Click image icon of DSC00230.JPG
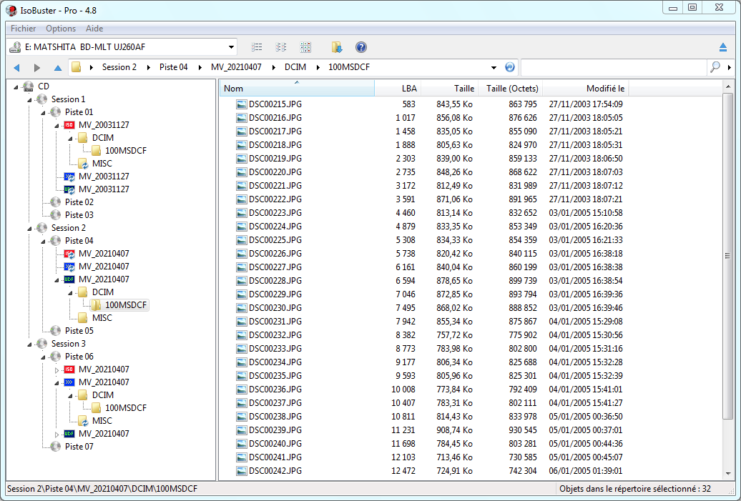 point(242,308)
